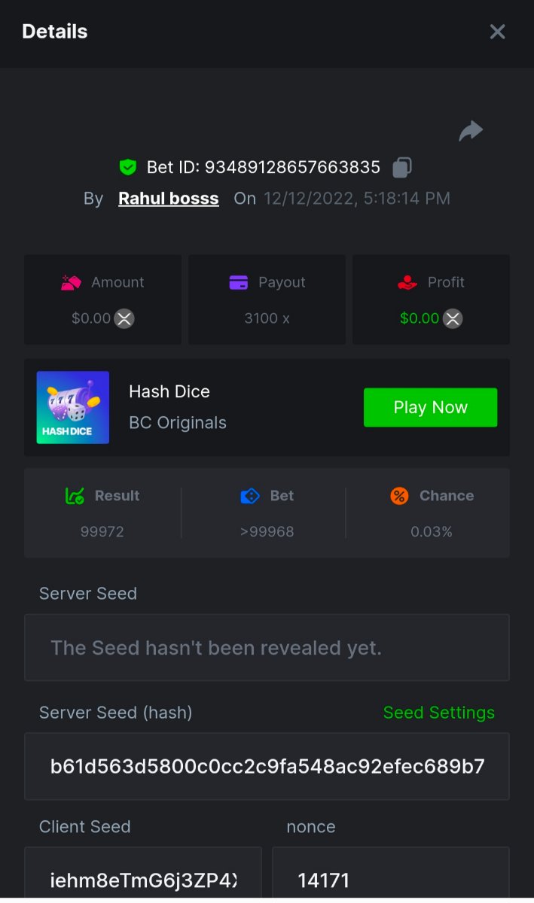Screen dimensions: 534x903
Task: Open the Hash Dice game thumbnail
Action: coord(73,407)
